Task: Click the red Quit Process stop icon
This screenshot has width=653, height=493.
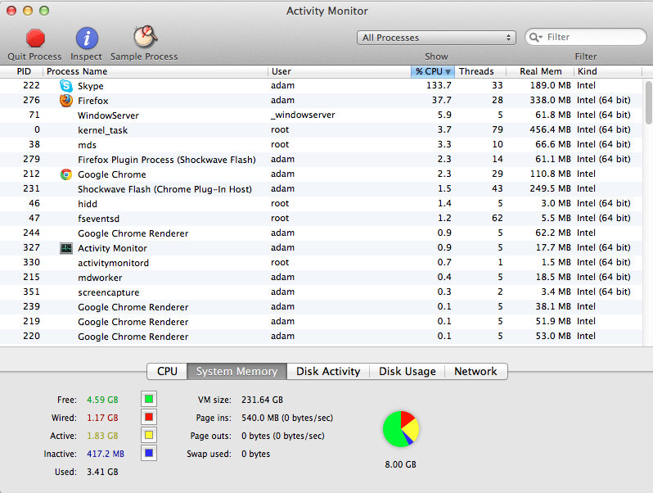Action: pyautogui.click(x=35, y=38)
